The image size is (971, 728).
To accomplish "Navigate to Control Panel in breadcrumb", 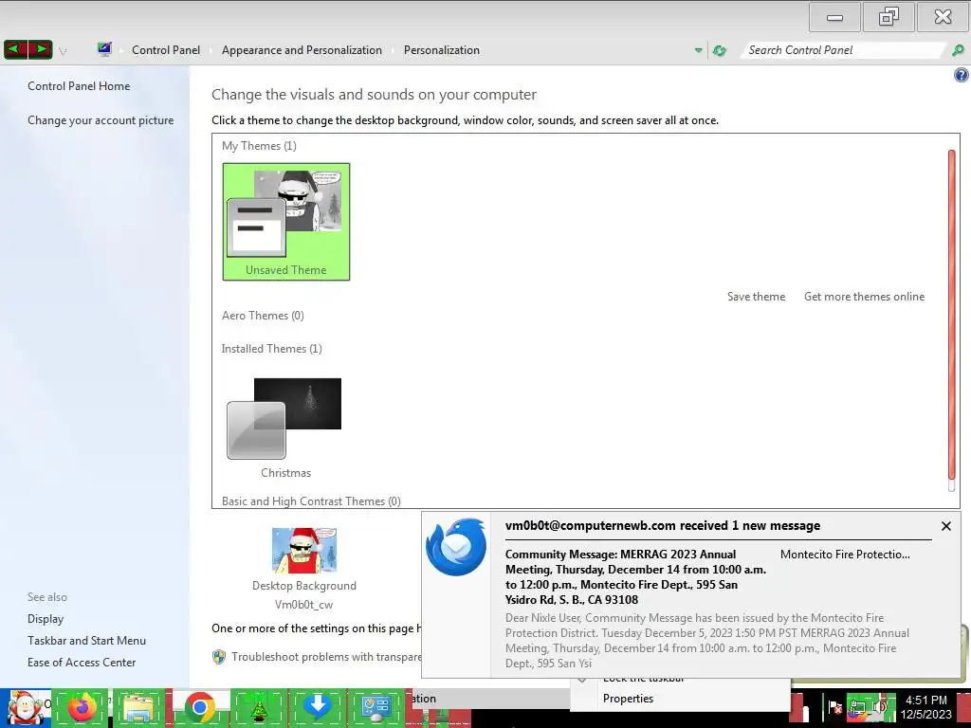I will pyautogui.click(x=166, y=50).
